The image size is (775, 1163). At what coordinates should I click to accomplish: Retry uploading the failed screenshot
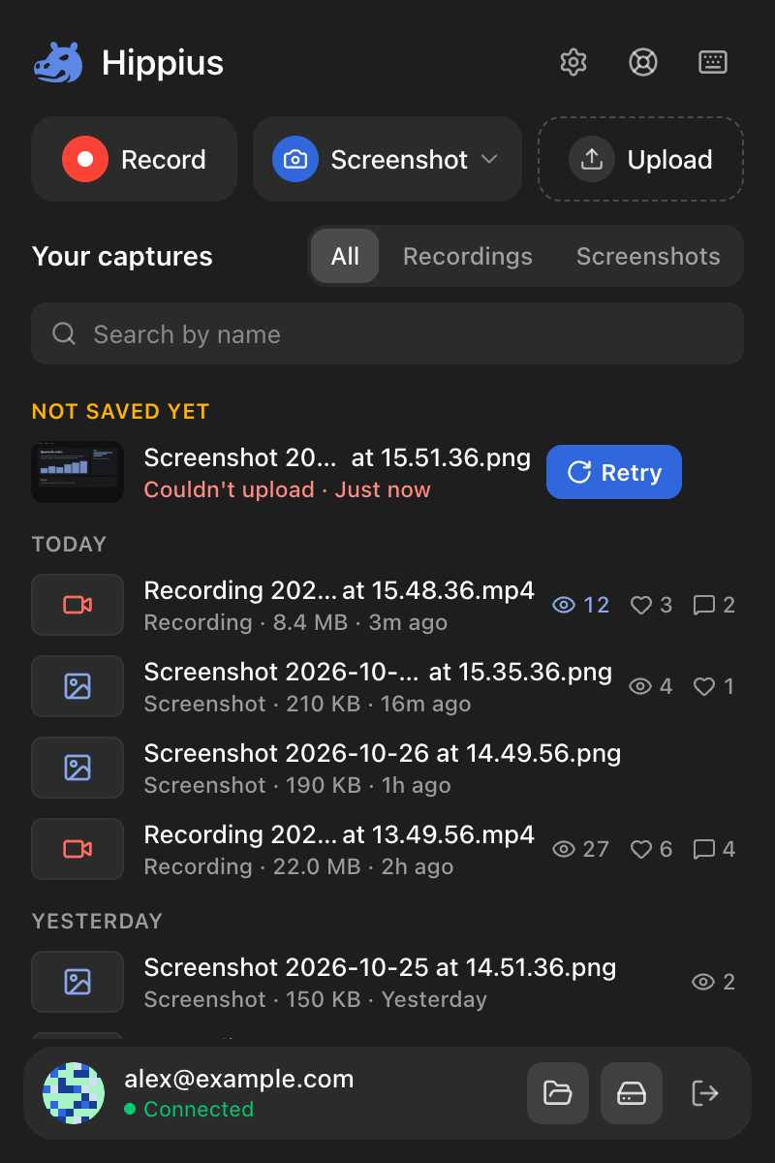(x=614, y=473)
